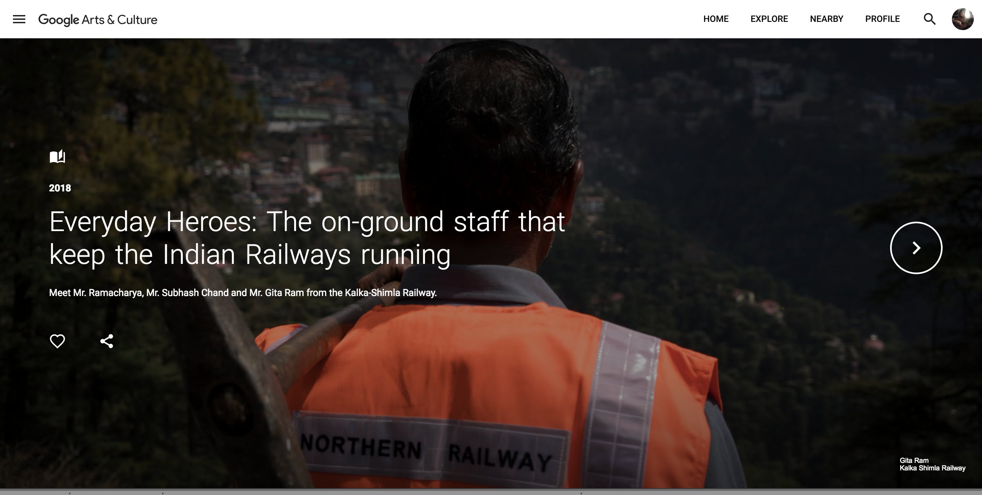Click the open-book story icon
The image size is (982, 495).
point(57,156)
